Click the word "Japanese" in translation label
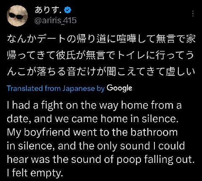202x181 pixels. point(79,88)
